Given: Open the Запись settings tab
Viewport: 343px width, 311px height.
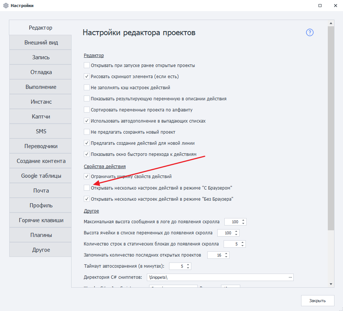Looking at the screenshot, I should [40, 57].
